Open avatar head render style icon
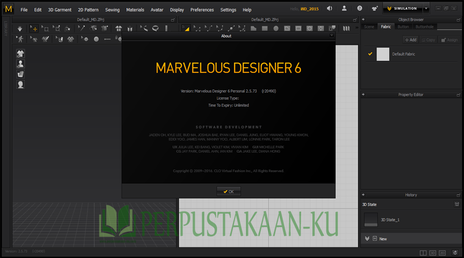Viewport: 464px width, 258px height. click(21, 85)
